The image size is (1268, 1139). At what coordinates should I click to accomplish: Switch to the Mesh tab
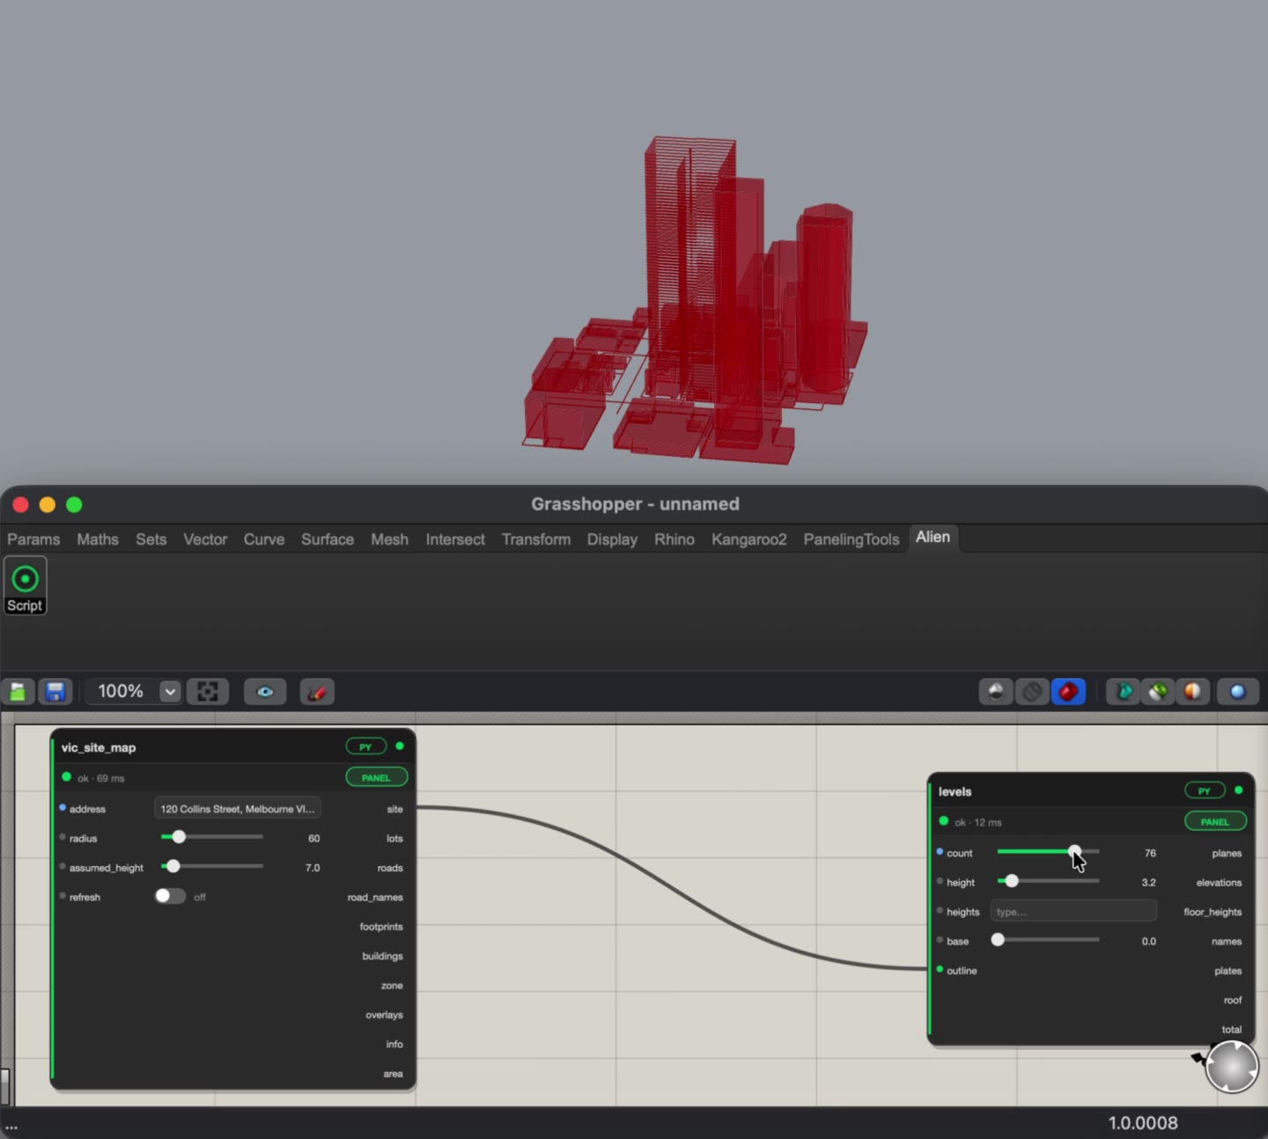389,540
